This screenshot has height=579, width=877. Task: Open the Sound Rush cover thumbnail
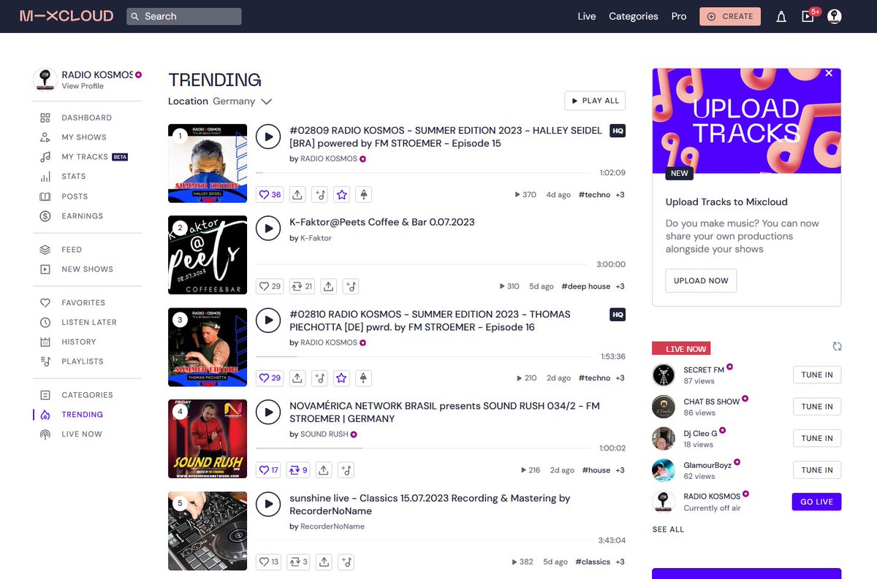(x=208, y=439)
